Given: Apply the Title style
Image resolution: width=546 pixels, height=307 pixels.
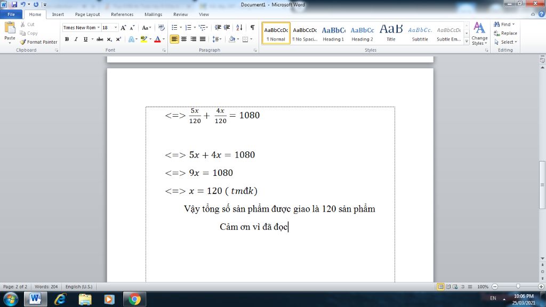Looking at the screenshot, I should point(391,34).
